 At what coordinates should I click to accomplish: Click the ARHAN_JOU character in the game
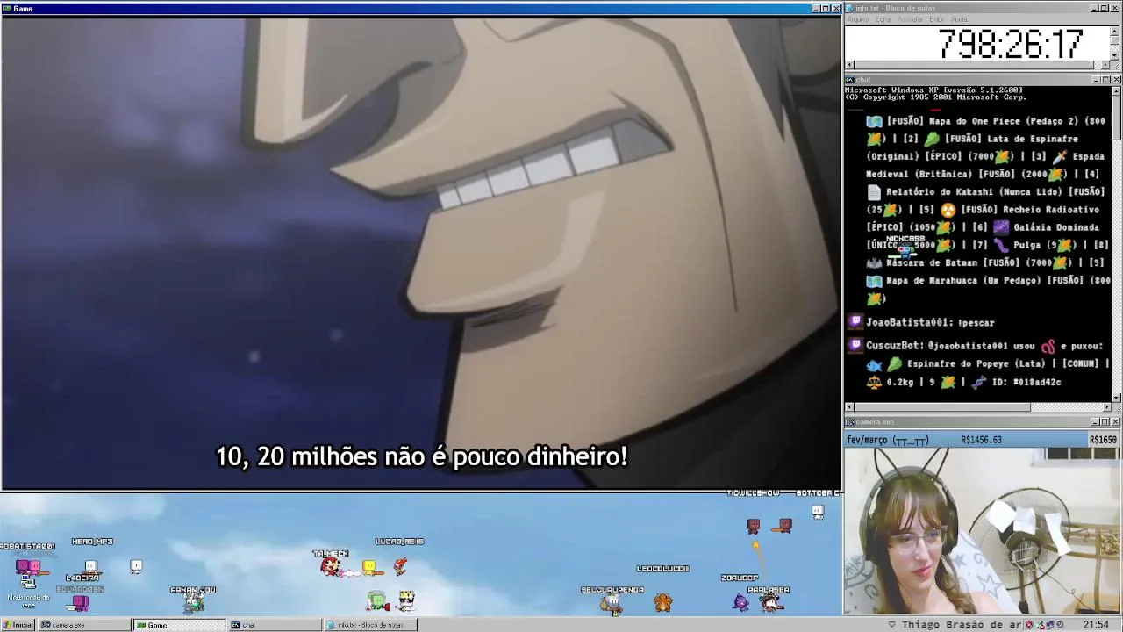(x=193, y=602)
